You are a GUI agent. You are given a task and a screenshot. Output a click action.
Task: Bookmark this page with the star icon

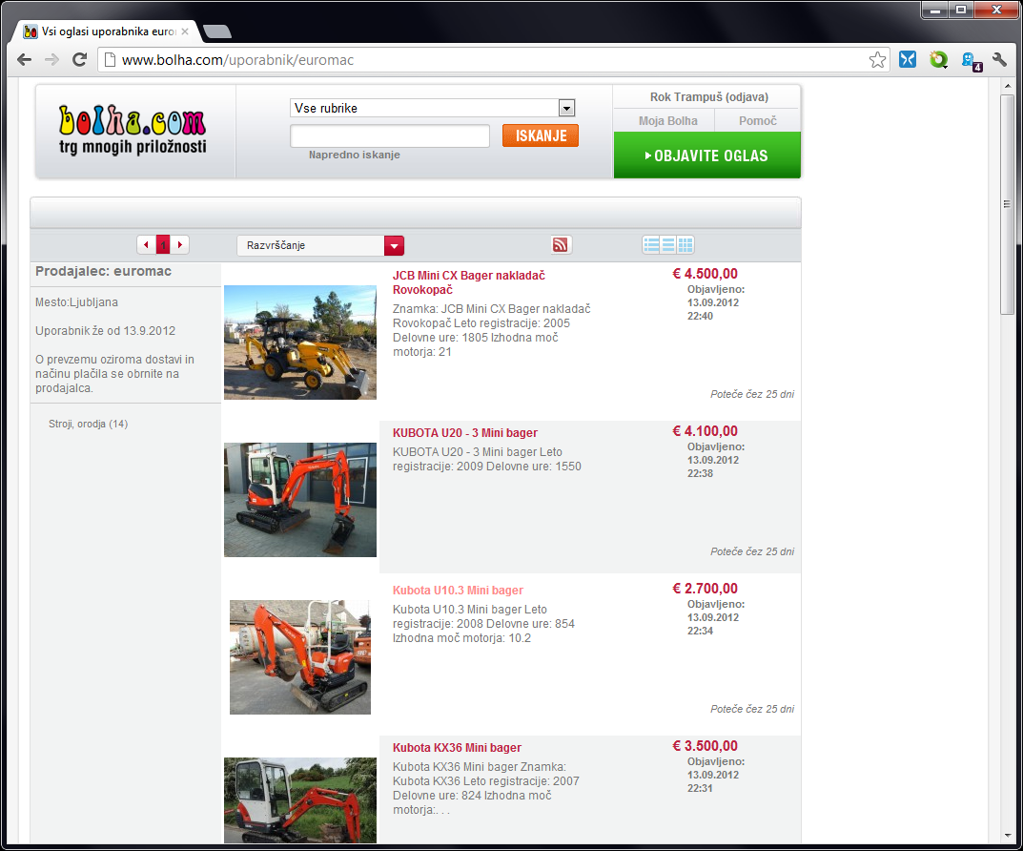(x=877, y=60)
